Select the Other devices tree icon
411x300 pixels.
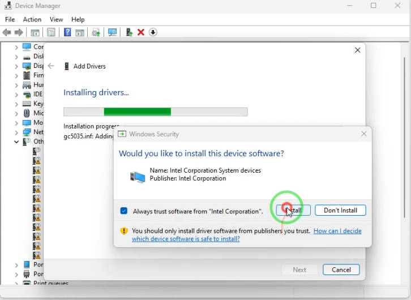[x=27, y=142]
